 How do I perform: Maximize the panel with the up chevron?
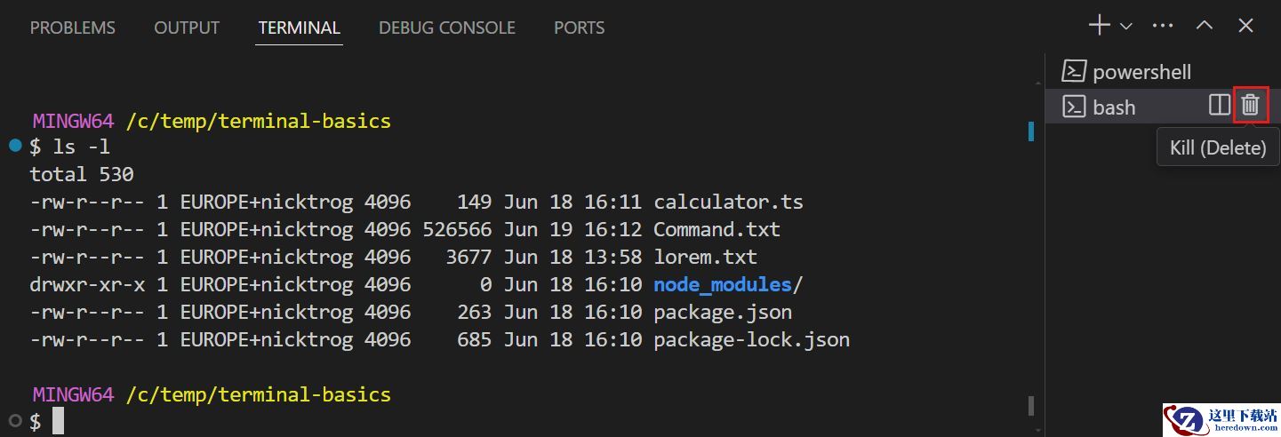1205,26
